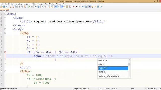Click the autocomplete list scroll-up arrow
161x90 pixels.
pyautogui.click(x=129, y=60)
